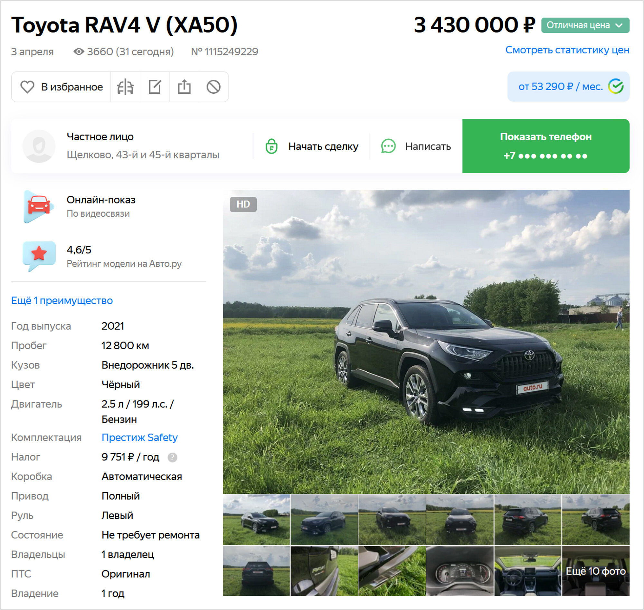Click the body type "Внедорожник 5 дв."
The height and width of the screenshot is (610, 644).
148,365
